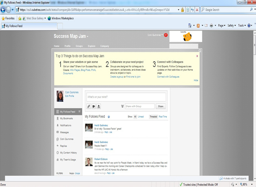256x187 pixels.
Task: Click the Wiki Pages link
Action: pos(75,70)
